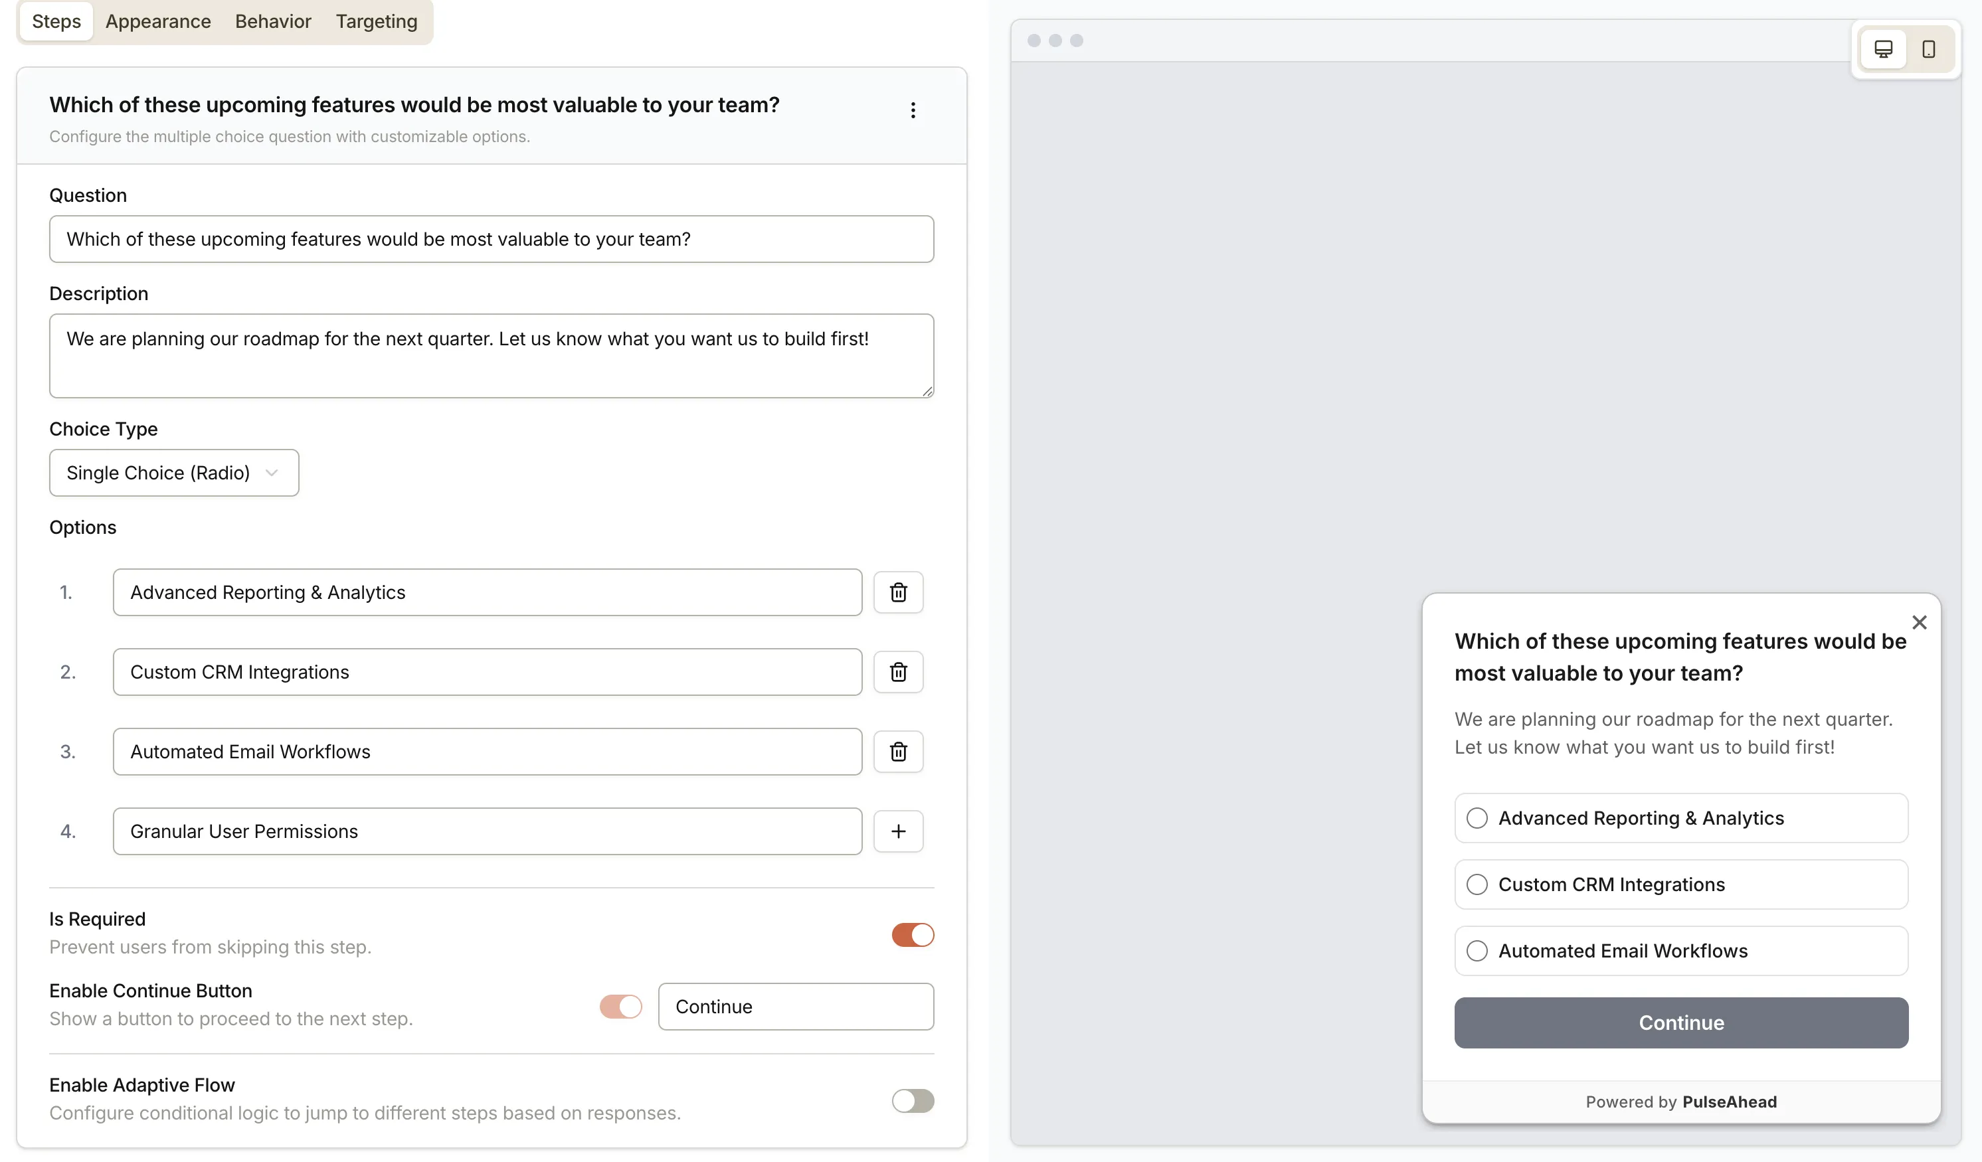
Task: Open the Choice Type dropdown
Action: point(174,473)
